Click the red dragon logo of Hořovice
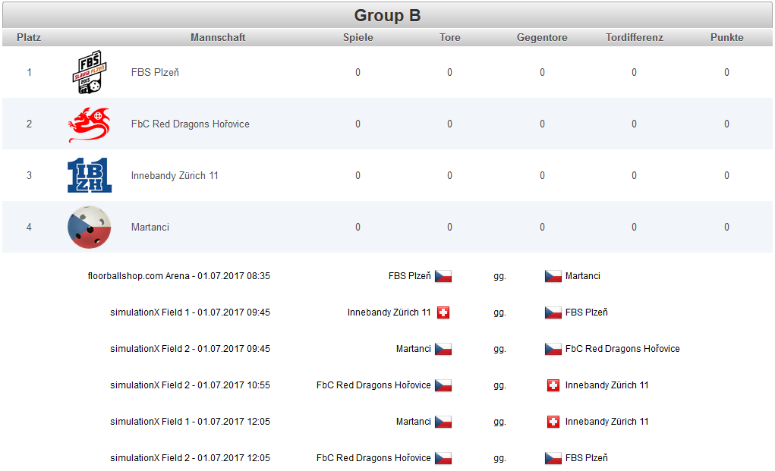The height and width of the screenshot is (471, 775). pos(89,124)
